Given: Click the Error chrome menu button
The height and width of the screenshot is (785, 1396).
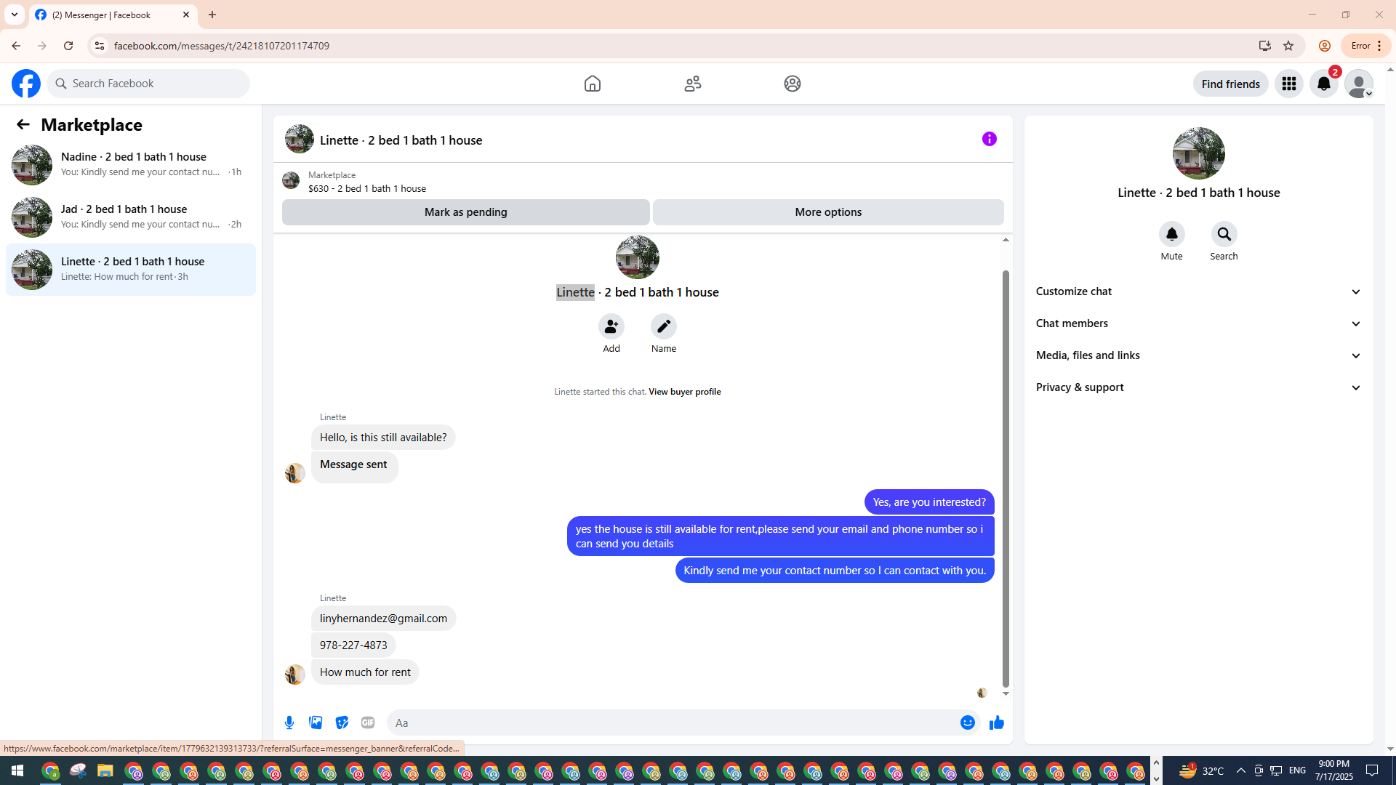Looking at the screenshot, I should pyautogui.click(x=1365, y=46).
